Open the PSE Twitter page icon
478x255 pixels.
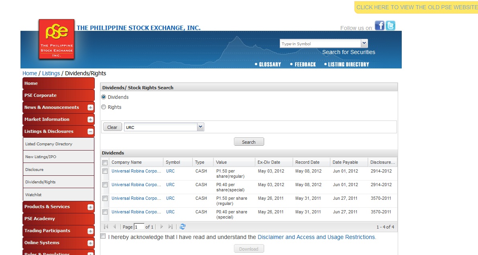tap(391, 26)
